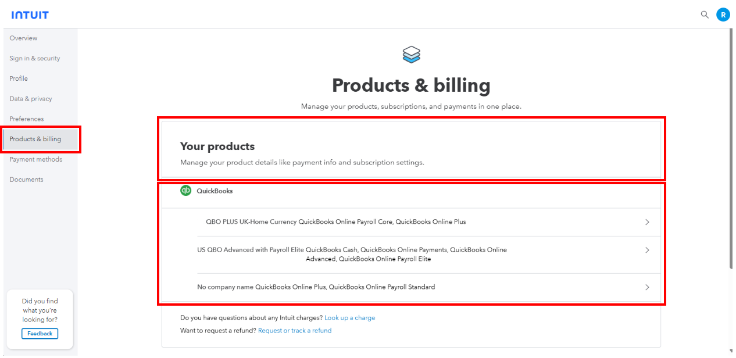Navigate to Preferences

click(x=27, y=119)
